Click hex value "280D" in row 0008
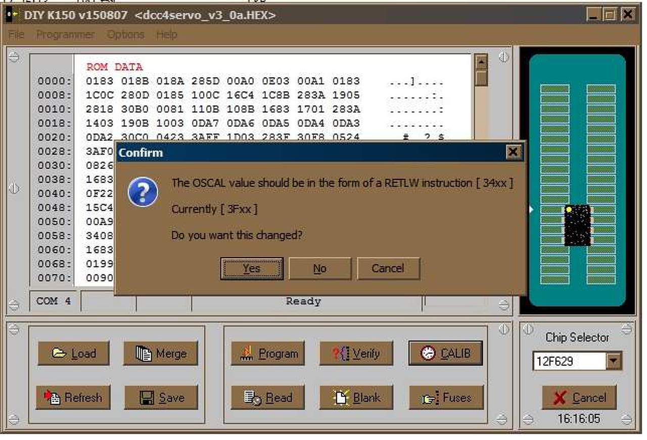Screen dimensions: 647x440 pyautogui.click(x=135, y=95)
